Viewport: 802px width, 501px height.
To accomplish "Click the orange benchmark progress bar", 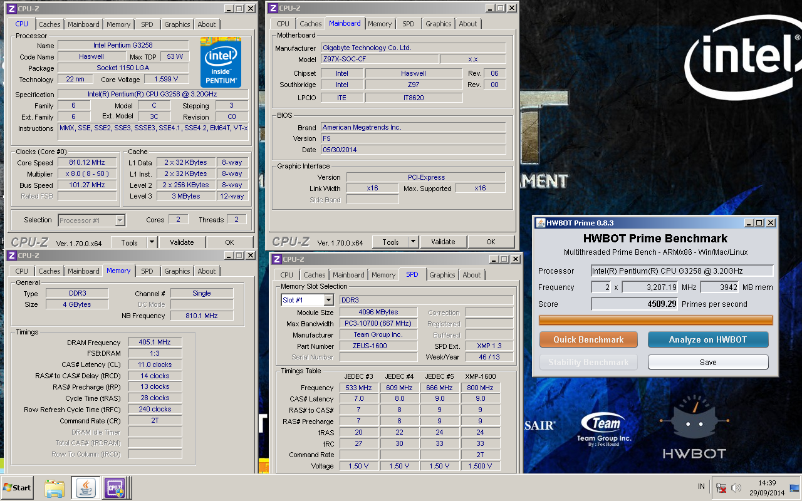I will [655, 321].
